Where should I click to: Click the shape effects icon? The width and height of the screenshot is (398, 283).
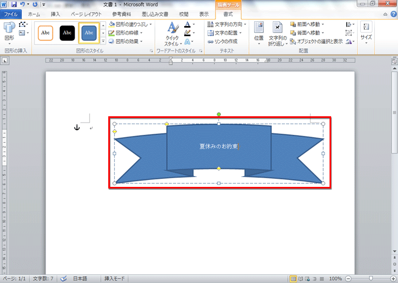111,41
